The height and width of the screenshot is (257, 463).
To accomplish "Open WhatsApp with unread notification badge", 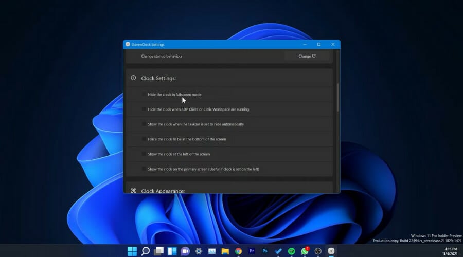I will pos(305,251).
